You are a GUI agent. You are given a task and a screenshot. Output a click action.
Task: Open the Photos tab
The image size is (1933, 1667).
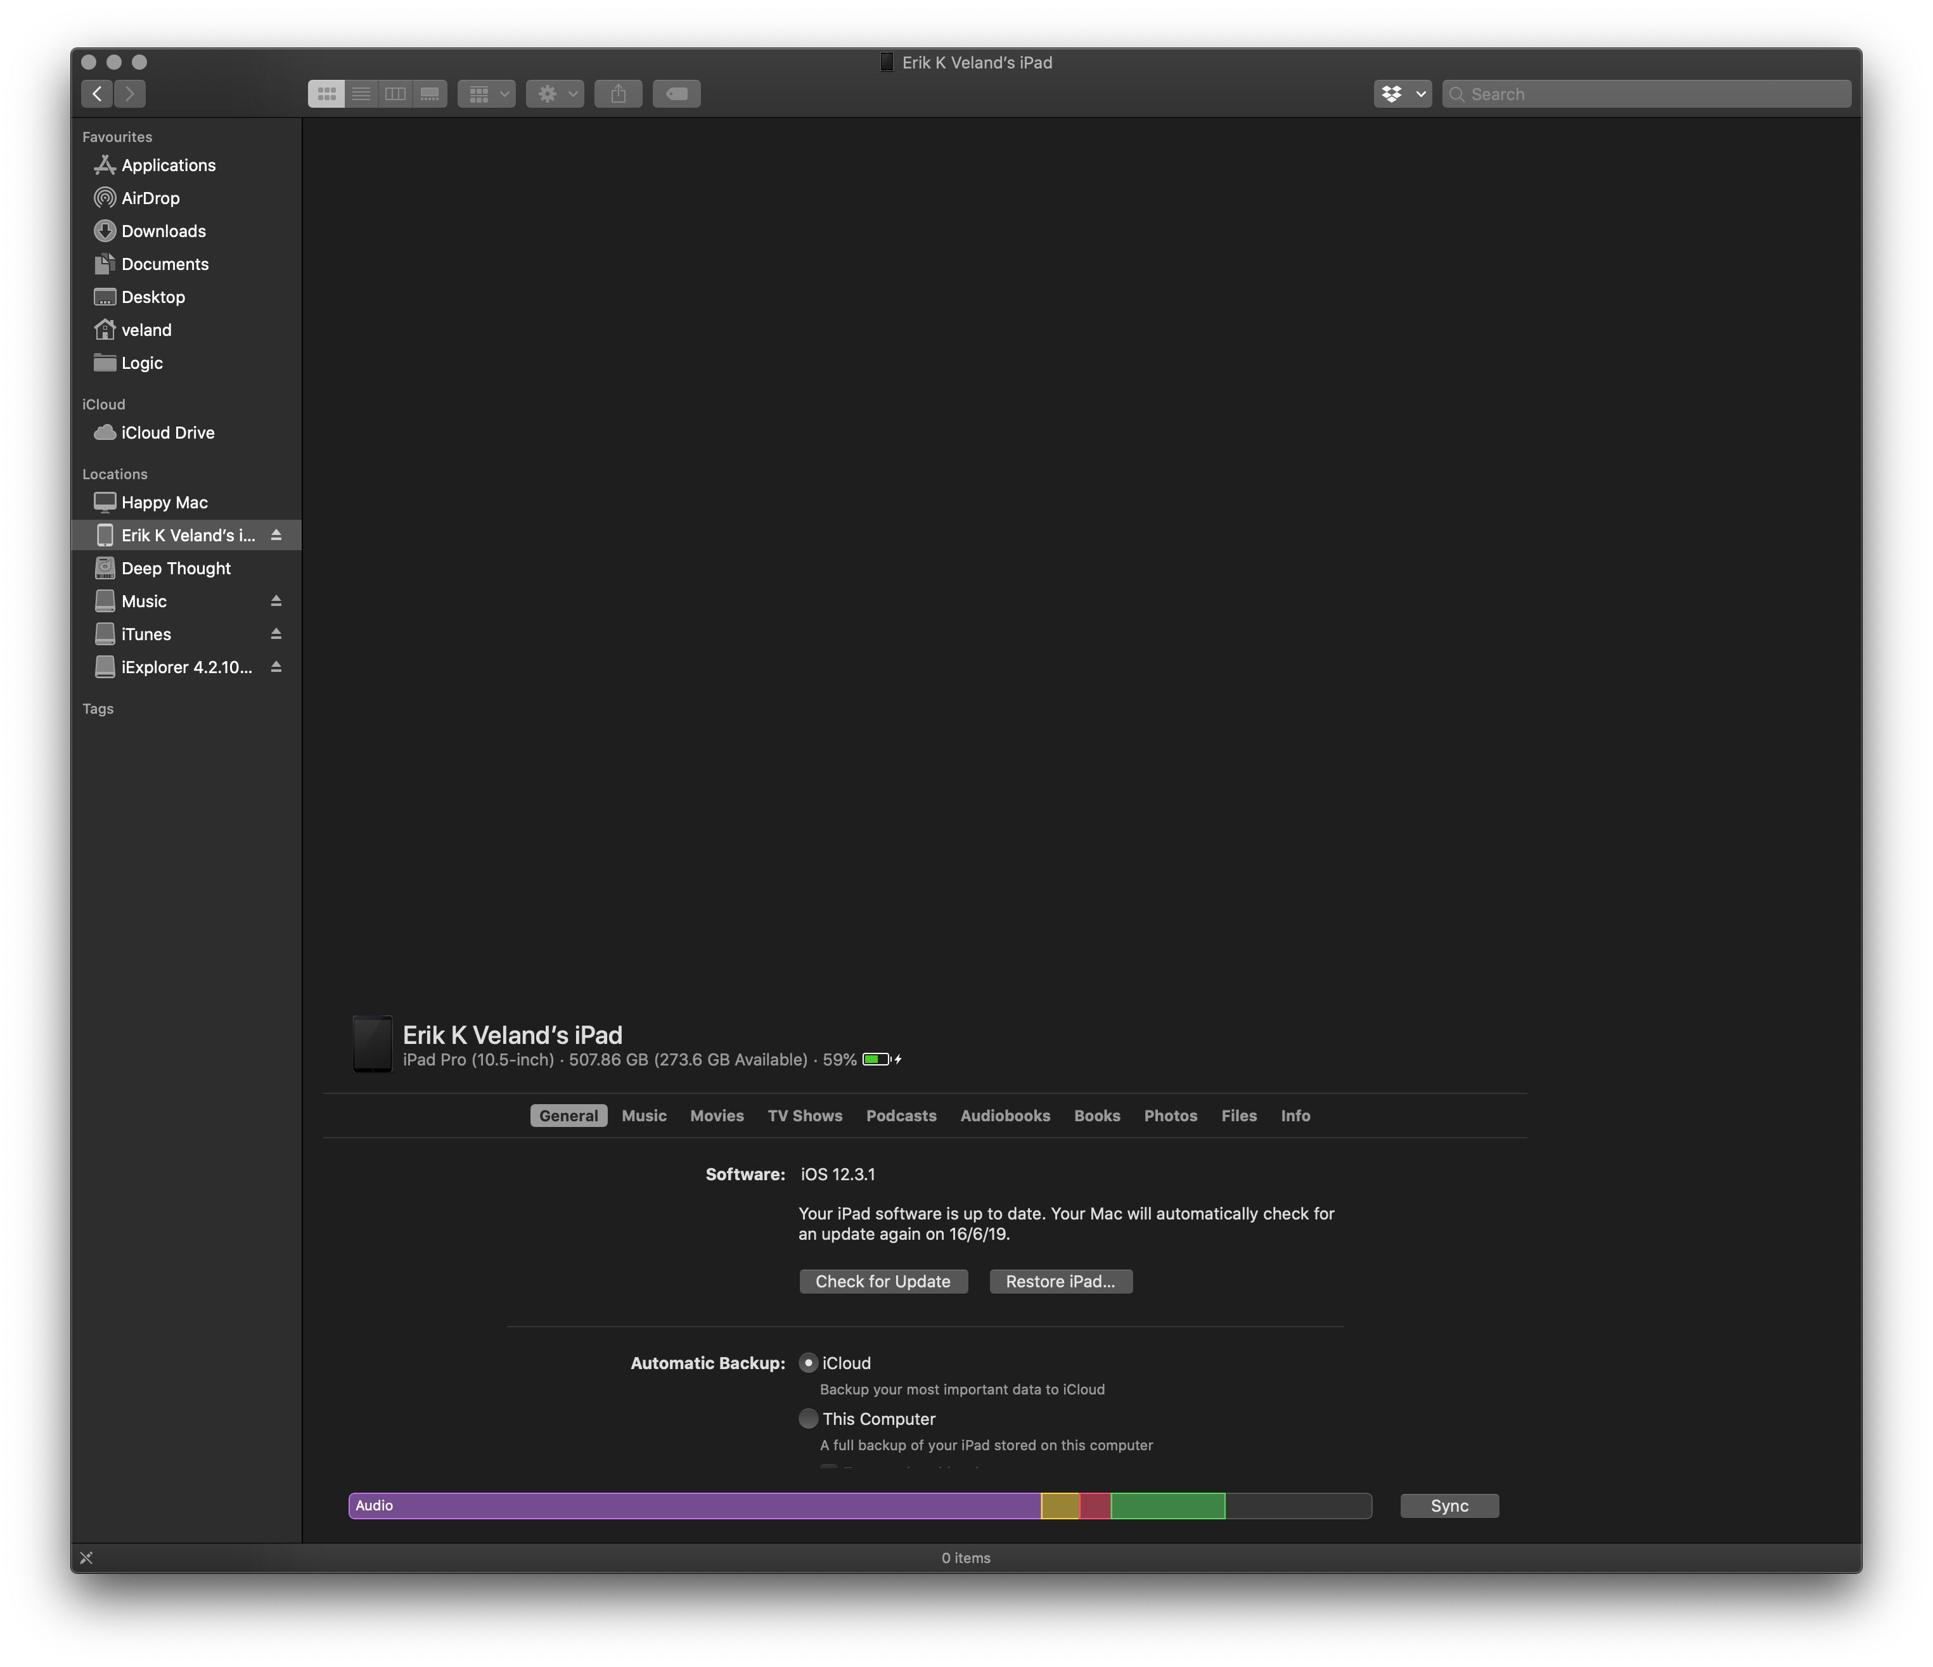click(1170, 1116)
